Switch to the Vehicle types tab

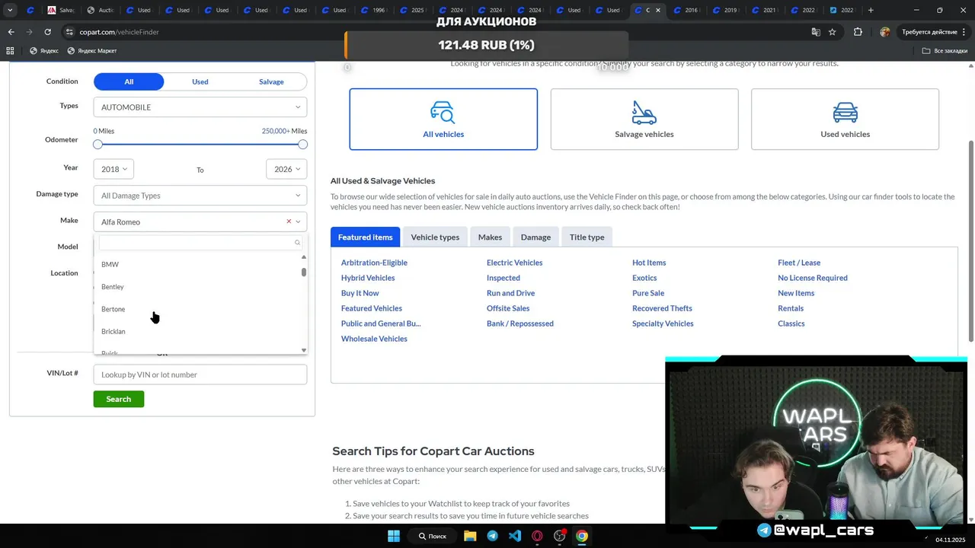point(435,237)
